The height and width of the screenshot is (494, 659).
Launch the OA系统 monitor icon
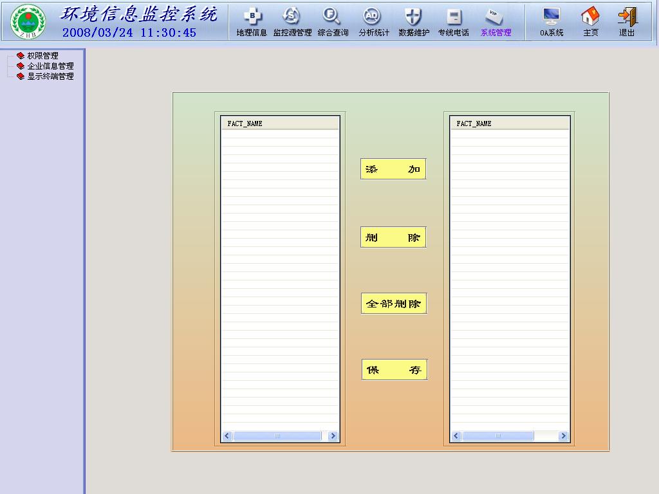tap(552, 17)
